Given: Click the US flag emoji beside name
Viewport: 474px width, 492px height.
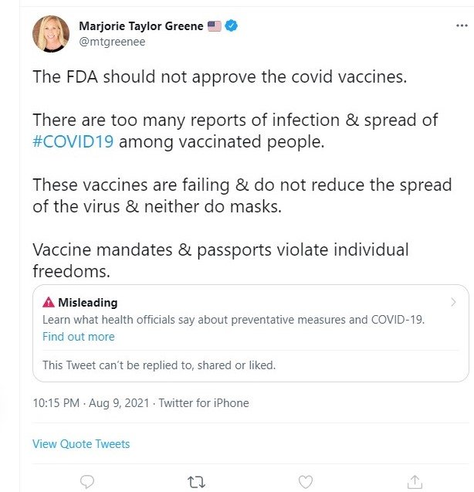Looking at the screenshot, I should click(215, 26).
